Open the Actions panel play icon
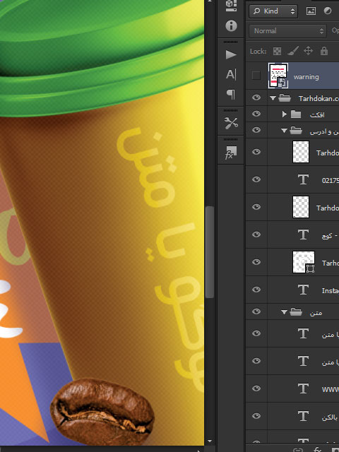The height and width of the screenshot is (452, 339). pyautogui.click(x=231, y=55)
